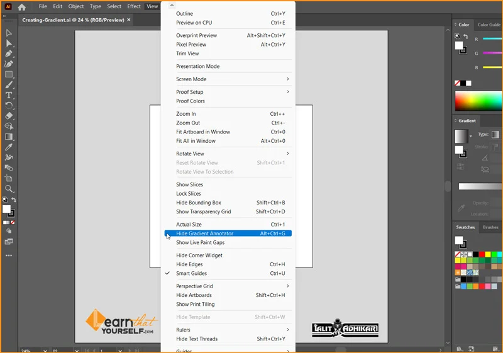This screenshot has height=353, width=503.
Task: Toggle Smart Guides checkmark option
Action: tap(191, 274)
